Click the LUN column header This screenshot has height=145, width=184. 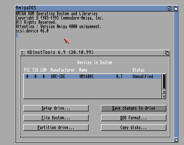43,70
